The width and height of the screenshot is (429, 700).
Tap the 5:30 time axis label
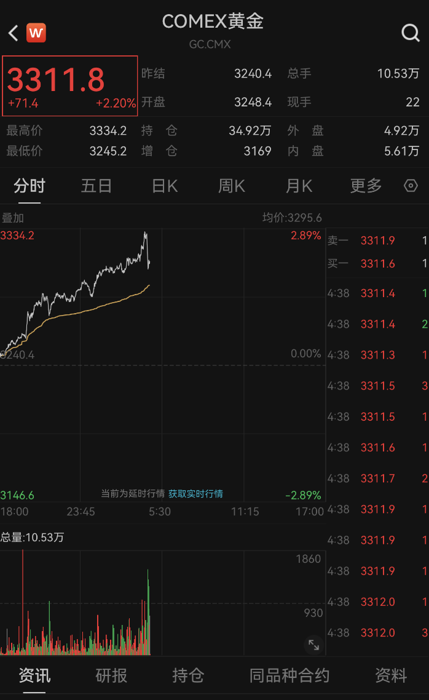click(160, 512)
